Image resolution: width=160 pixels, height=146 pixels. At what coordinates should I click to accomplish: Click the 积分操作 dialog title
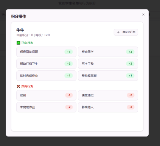[x=19, y=16]
